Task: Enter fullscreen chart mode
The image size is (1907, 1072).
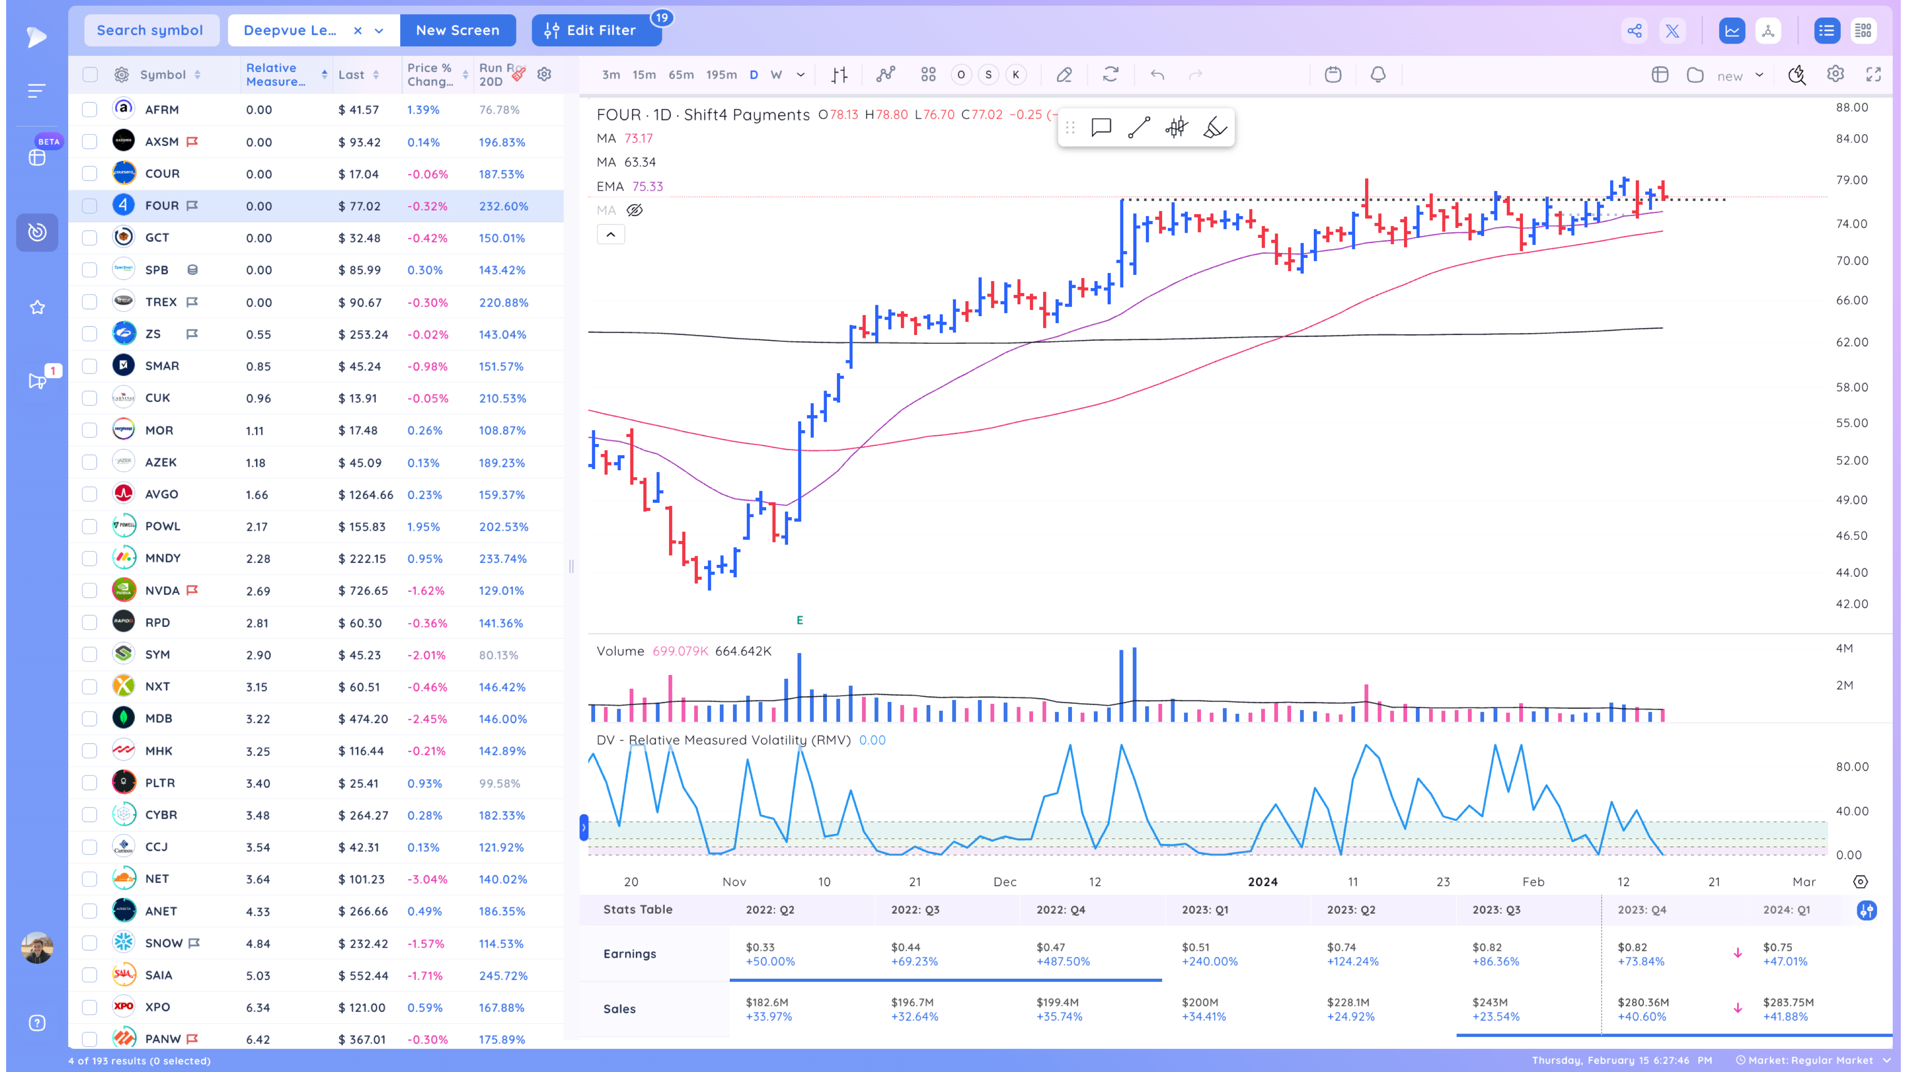Action: pyautogui.click(x=1874, y=74)
